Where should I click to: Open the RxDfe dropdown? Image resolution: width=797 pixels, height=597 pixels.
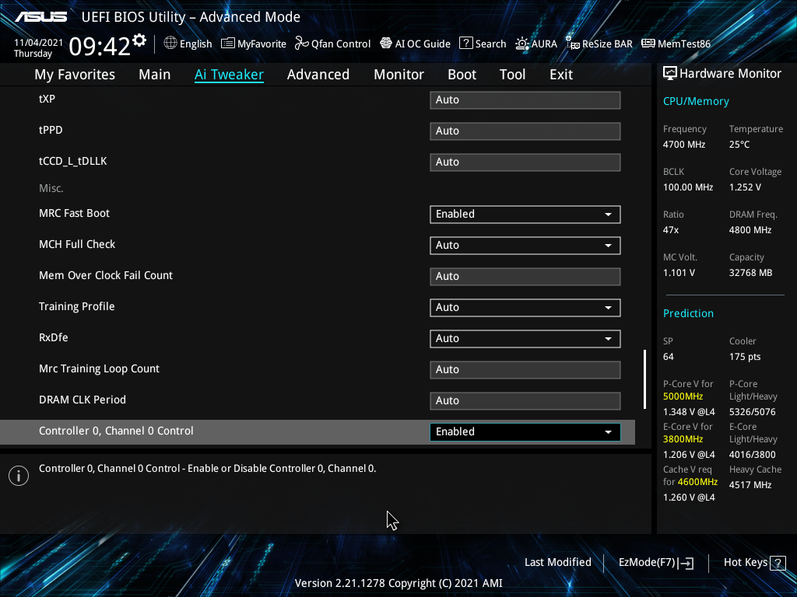tap(525, 339)
